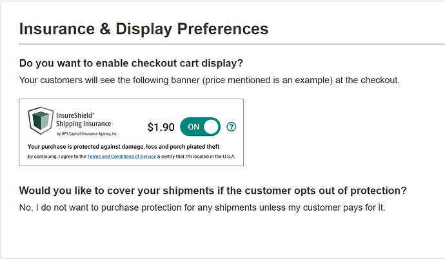Click the Insurance & Display Preferences heading
This screenshot has height=259, width=445.
tap(144, 29)
